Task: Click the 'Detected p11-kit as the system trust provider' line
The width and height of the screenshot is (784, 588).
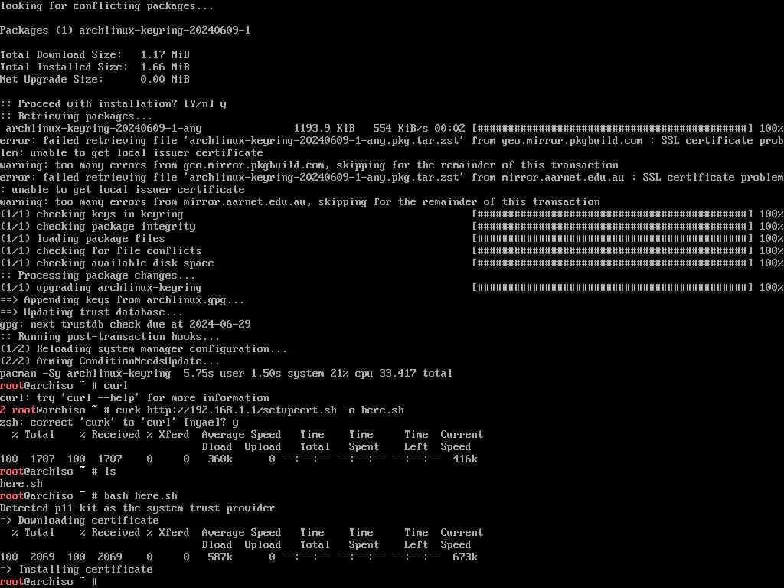Action: click(x=138, y=508)
